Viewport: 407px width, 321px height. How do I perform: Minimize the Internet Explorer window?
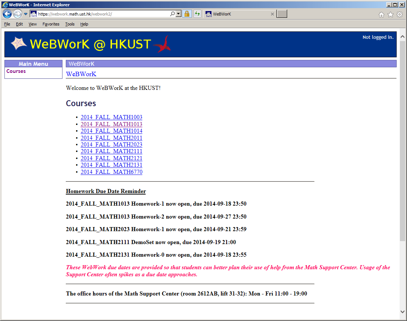point(389,5)
